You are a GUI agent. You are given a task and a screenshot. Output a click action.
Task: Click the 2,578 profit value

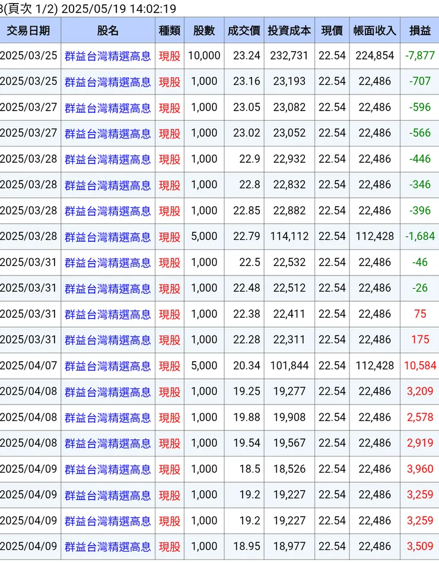pyautogui.click(x=420, y=417)
